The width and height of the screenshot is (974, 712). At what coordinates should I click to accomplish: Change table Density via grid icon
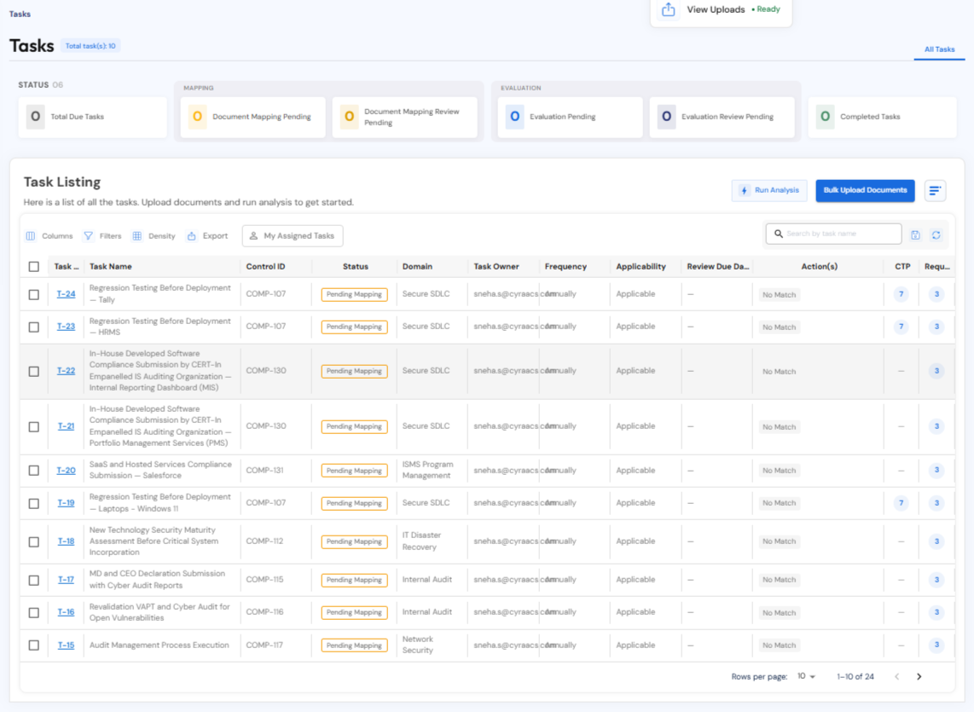[x=136, y=236]
